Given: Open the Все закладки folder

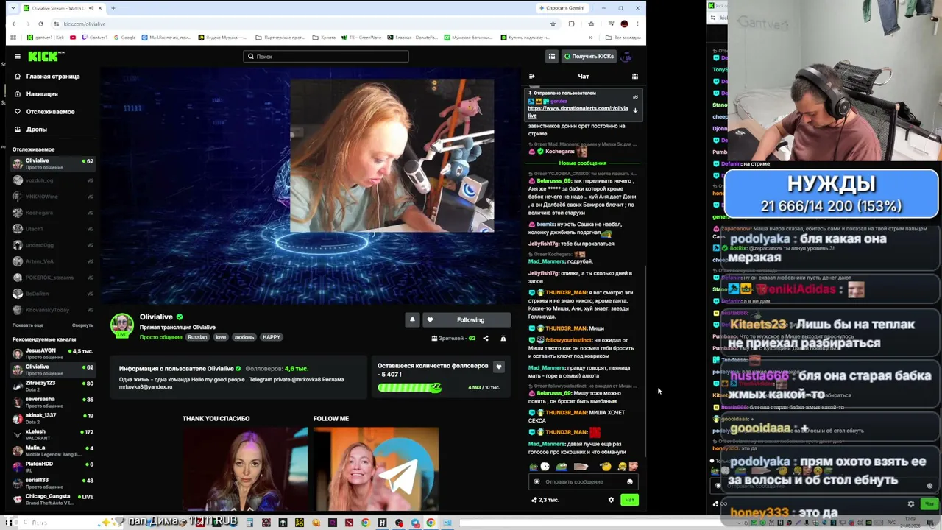Looking at the screenshot, I should pyautogui.click(x=623, y=38).
